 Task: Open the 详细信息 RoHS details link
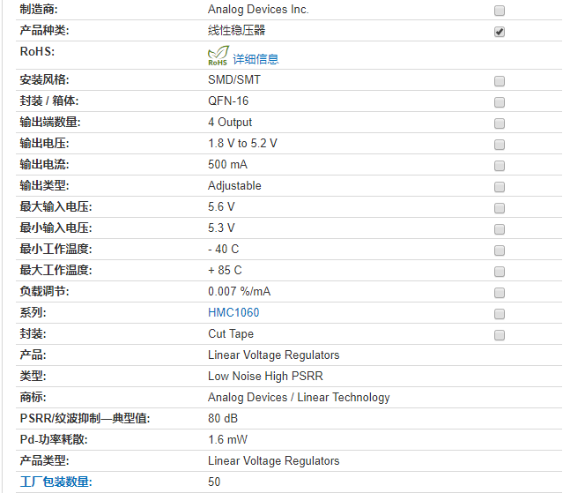tap(256, 59)
